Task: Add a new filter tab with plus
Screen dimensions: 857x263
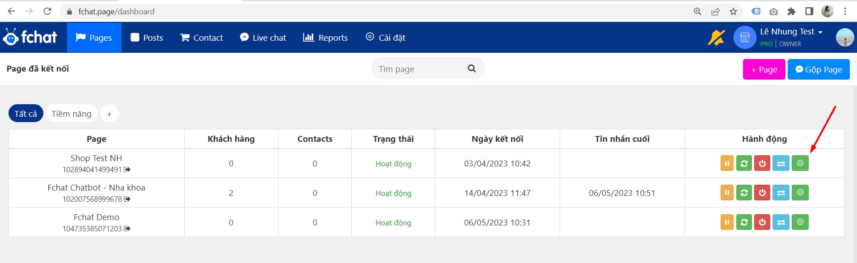Action: click(109, 114)
